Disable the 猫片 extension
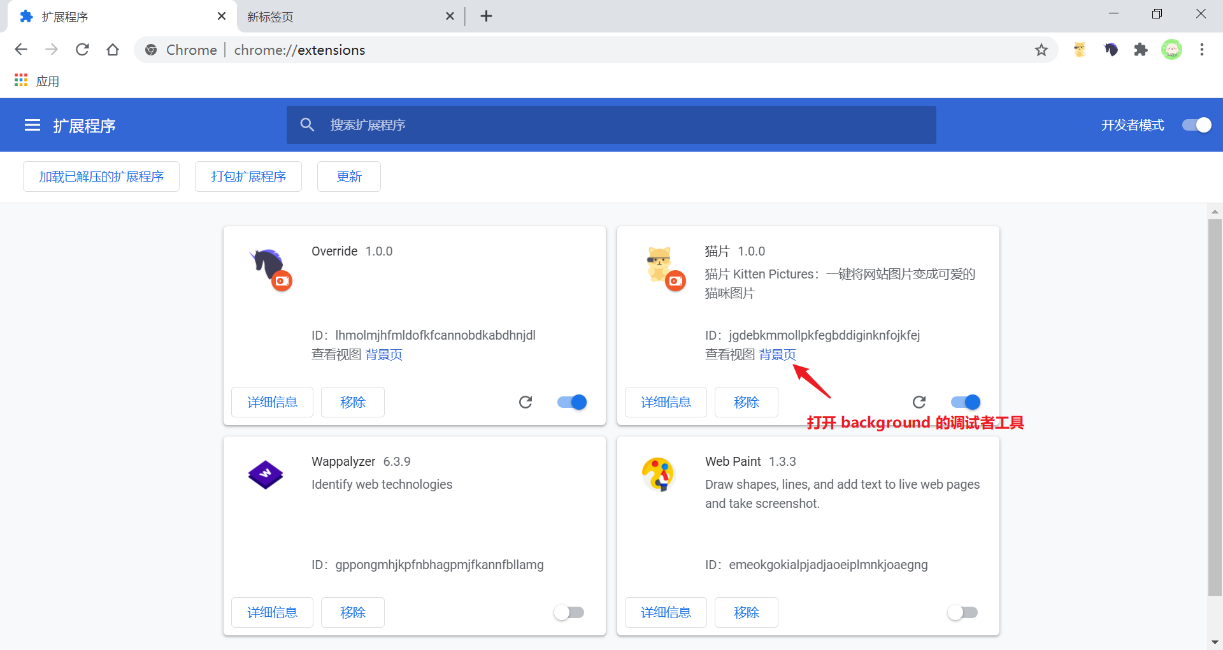1223x650 pixels. click(x=966, y=402)
